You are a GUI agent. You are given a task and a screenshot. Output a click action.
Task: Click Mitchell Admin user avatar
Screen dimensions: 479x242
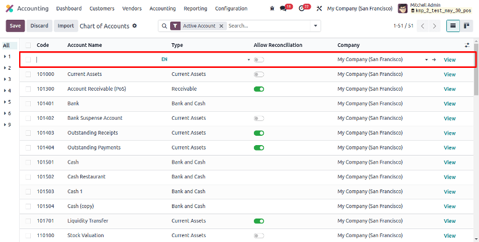point(403,9)
